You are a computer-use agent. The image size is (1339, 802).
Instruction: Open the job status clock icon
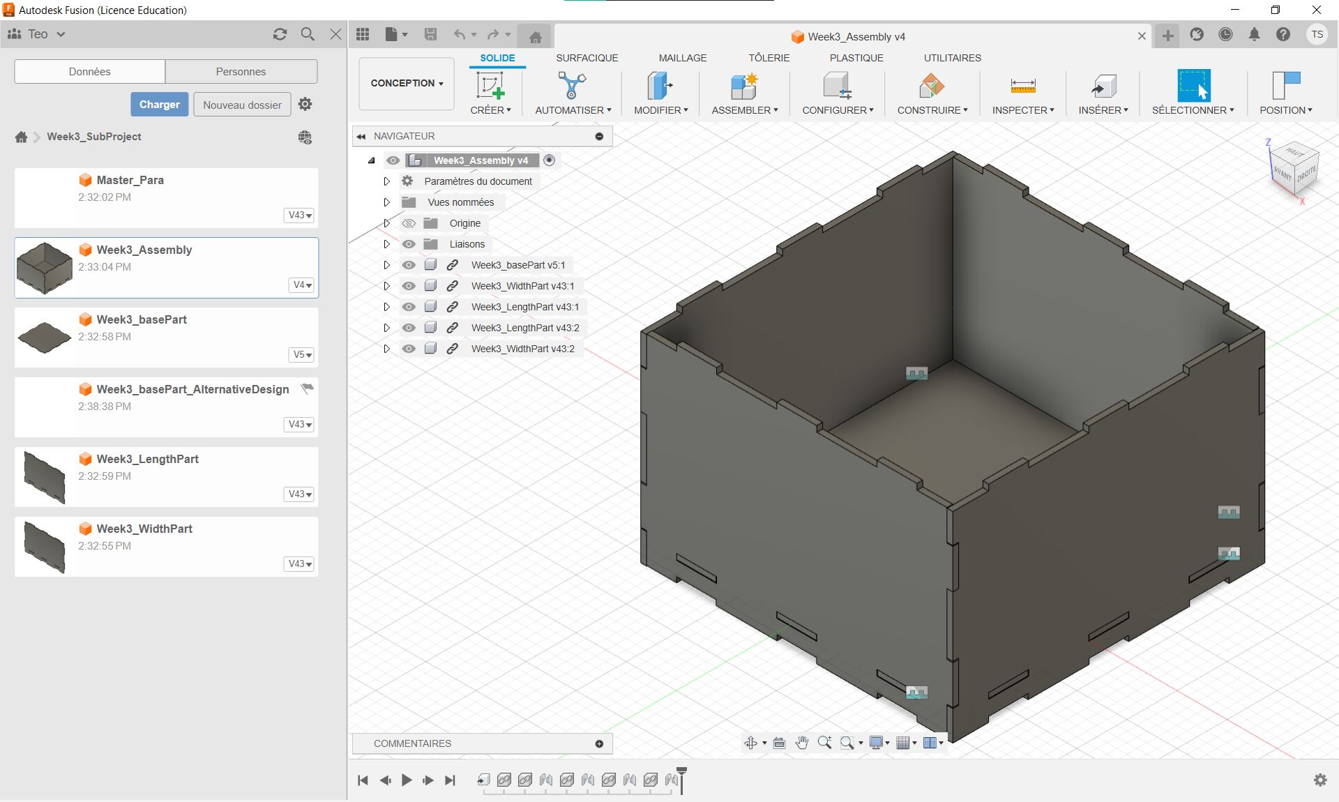(1225, 34)
